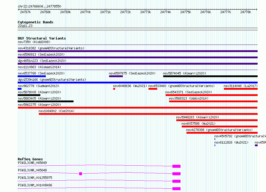Click the red nsv6543371 (Sedlazeck2020) bar

pyautogui.click(x=212, y=95)
